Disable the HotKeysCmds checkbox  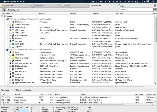tap(10, 71)
